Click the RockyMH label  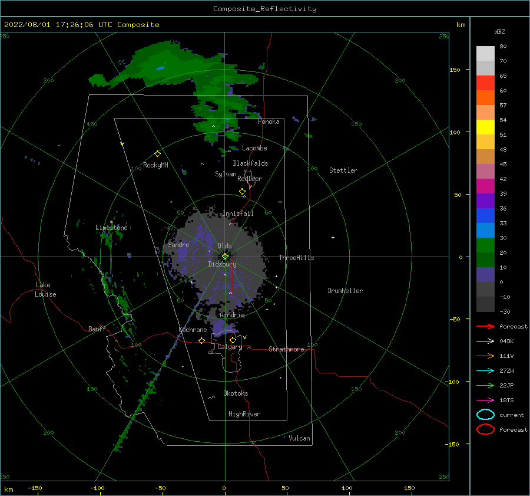(155, 165)
